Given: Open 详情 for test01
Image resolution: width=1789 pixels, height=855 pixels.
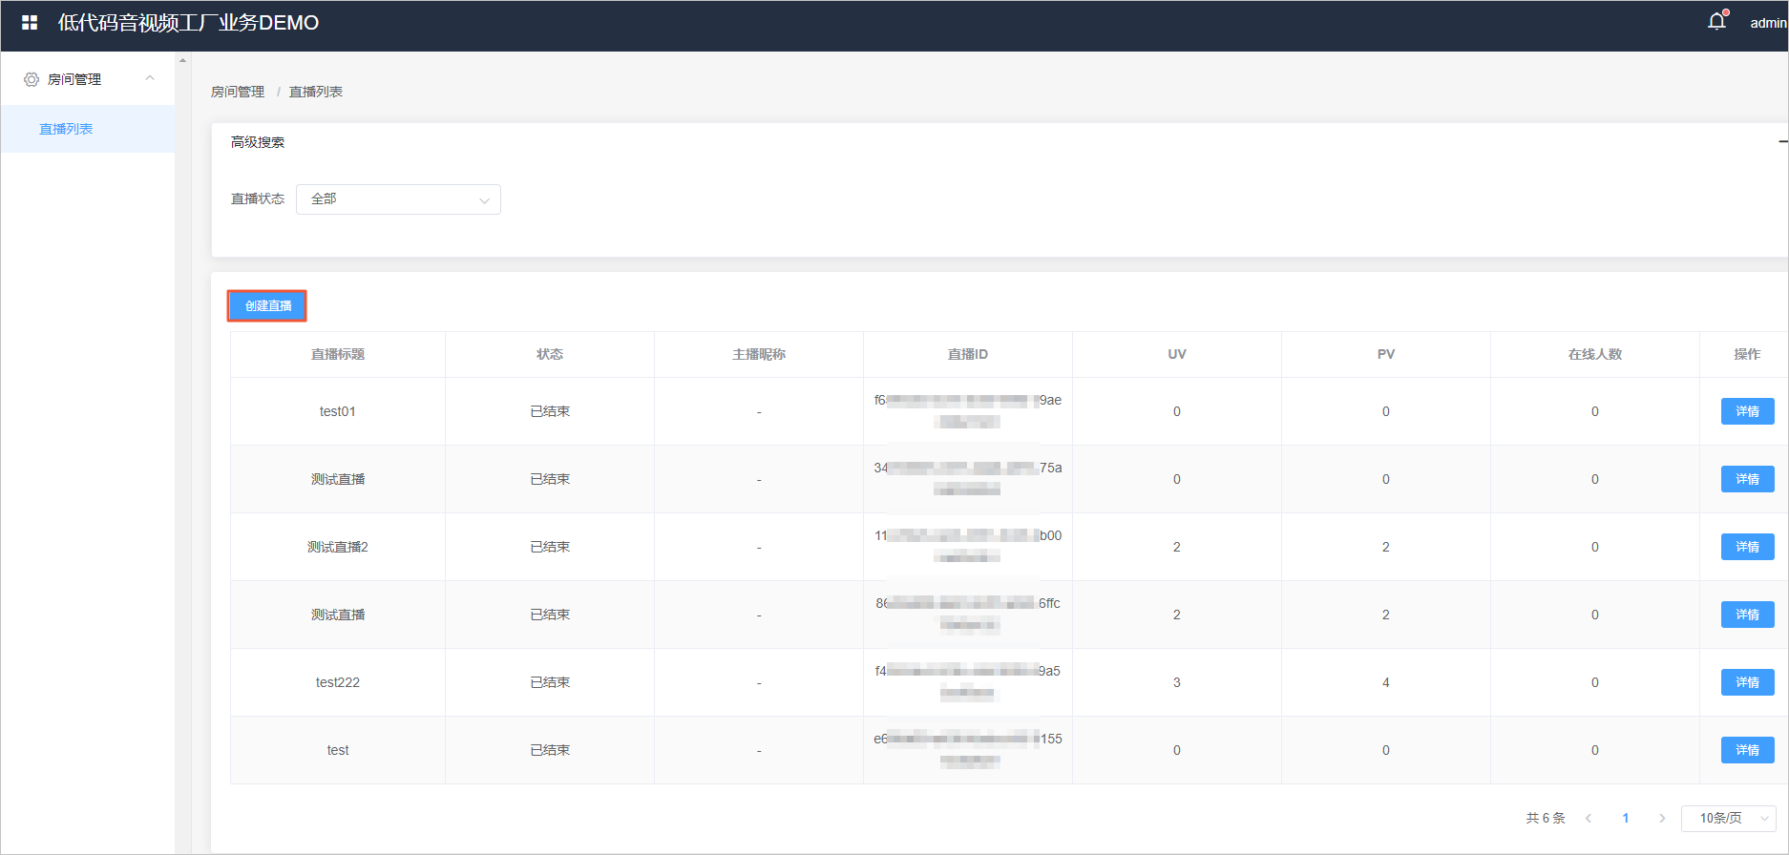Looking at the screenshot, I should pyautogui.click(x=1747, y=411).
